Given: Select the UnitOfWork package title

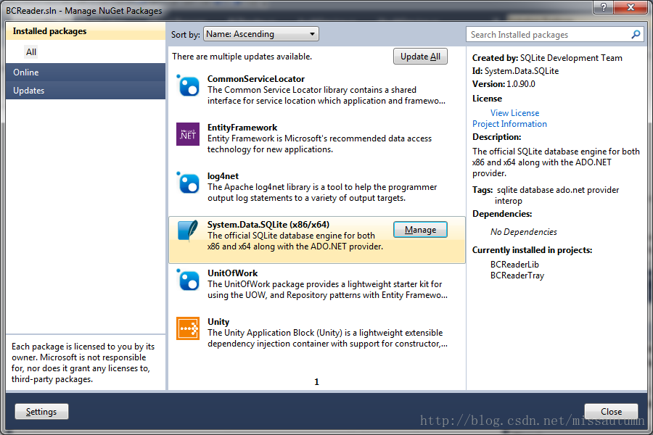Looking at the screenshot, I should point(232,273).
